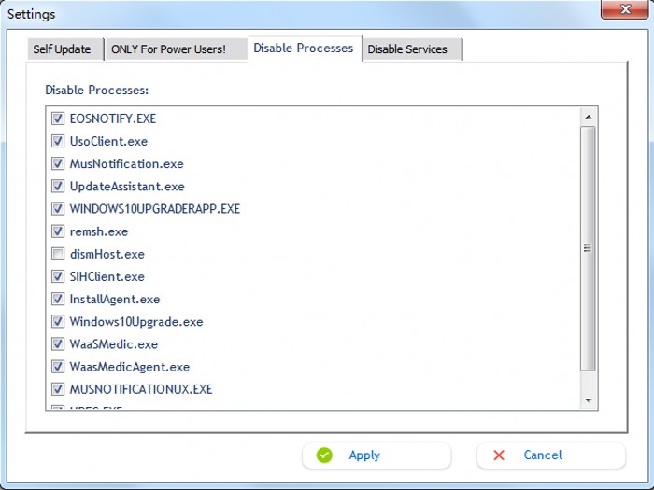The height and width of the screenshot is (490, 654).
Task: Select the Disable Processes tab
Action: [x=305, y=49]
